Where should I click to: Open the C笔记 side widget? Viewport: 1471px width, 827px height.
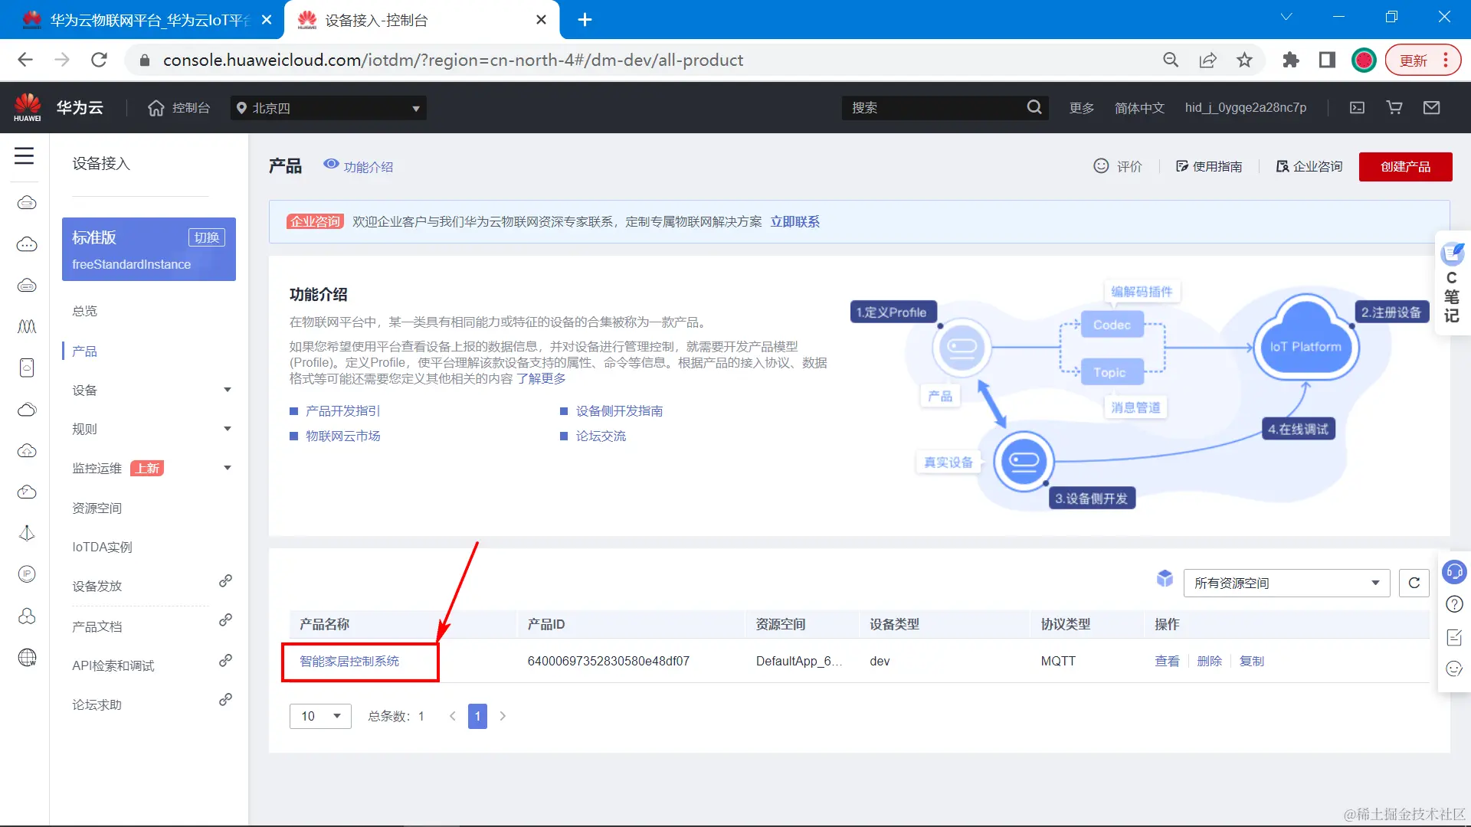click(1453, 283)
